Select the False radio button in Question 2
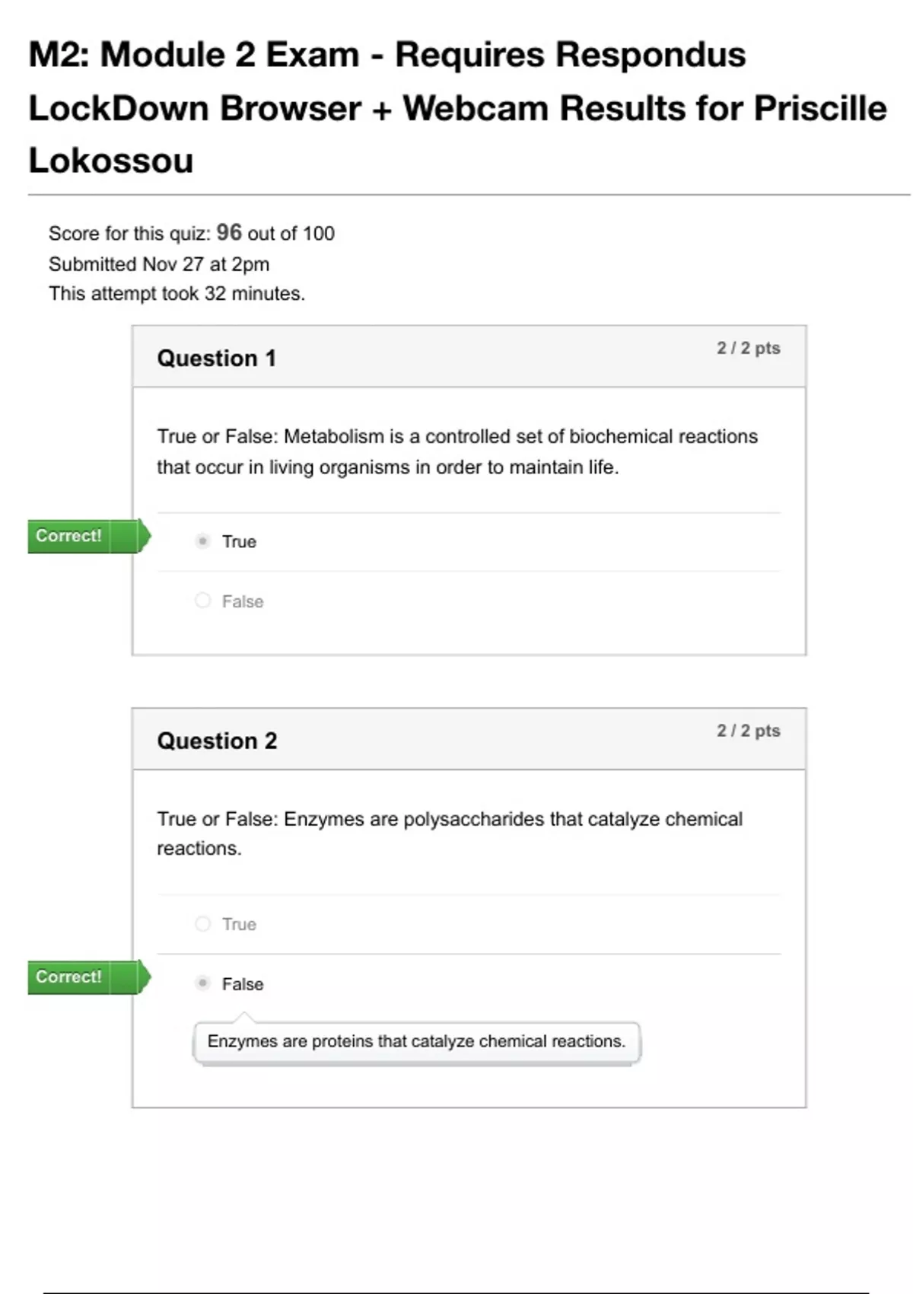This screenshot has width=913, height=1294. point(202,983)
